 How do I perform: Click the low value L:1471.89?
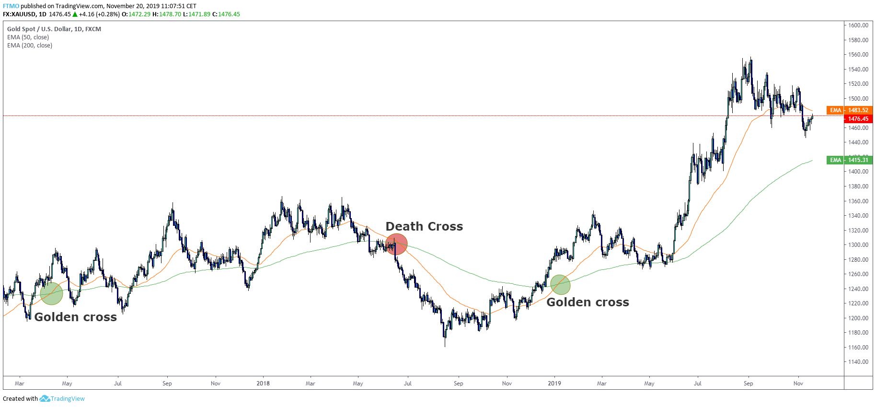[197, 14]
